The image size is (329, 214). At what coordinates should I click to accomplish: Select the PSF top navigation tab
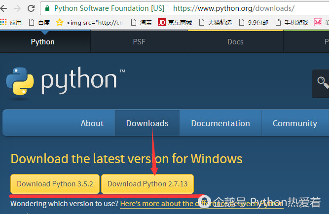[x=139, y=42]
